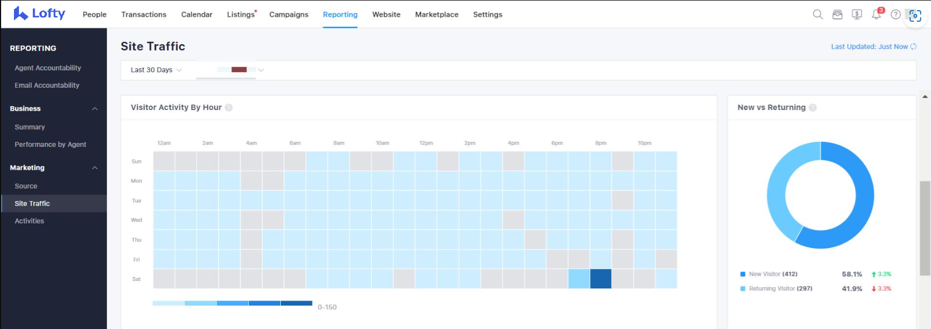The image size is (931, 329).
Task: View Performance by Agent
Action: pyautogui.click(x=50, y=145)
